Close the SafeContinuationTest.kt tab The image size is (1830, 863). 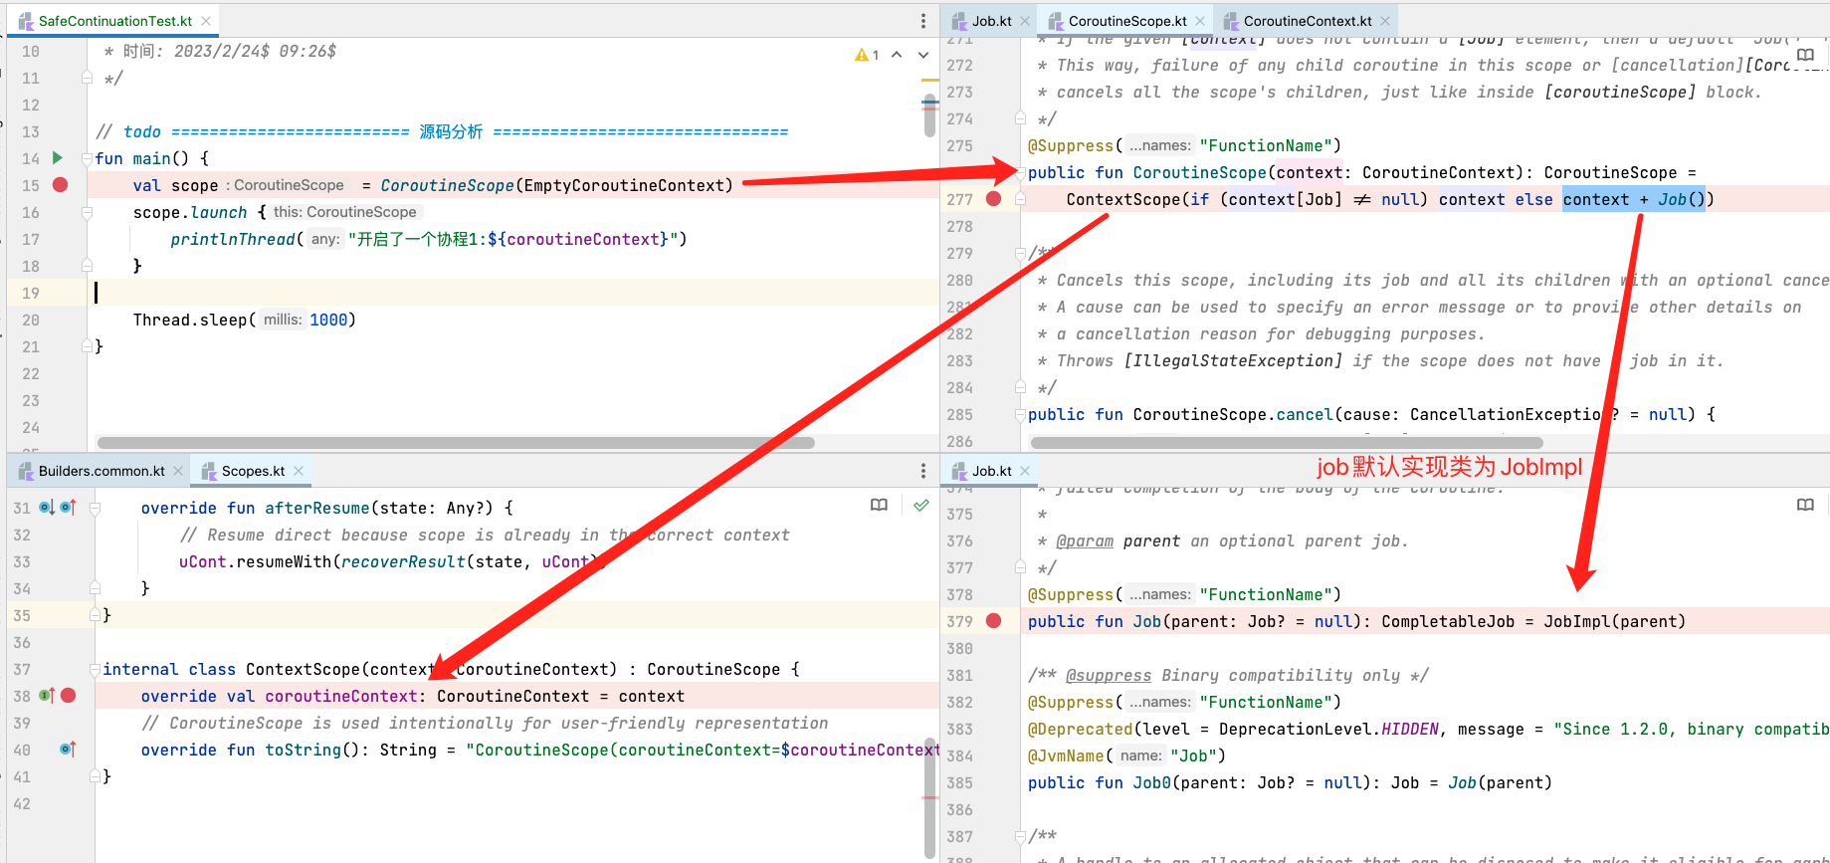[x=206, y=21]
